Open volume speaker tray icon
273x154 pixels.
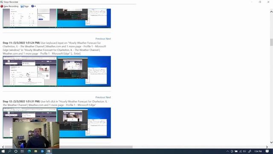click(244, 151)
